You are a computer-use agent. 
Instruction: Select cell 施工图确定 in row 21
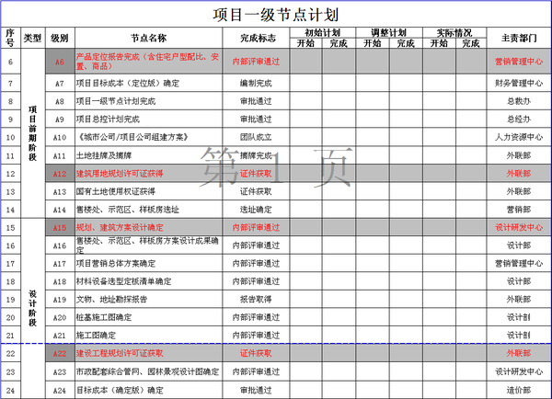pyautogui.click(x=148, y=336)
